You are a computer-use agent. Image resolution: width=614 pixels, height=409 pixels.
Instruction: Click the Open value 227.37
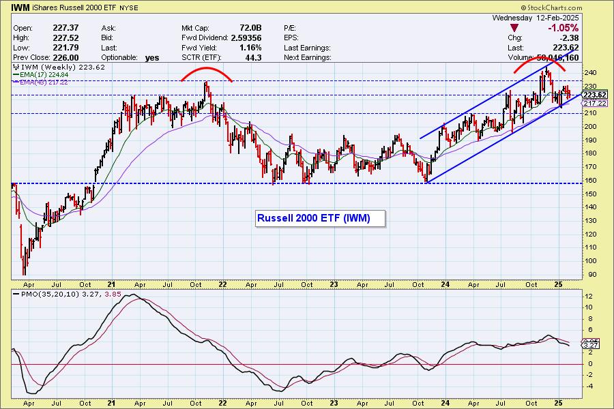(65, 28)
